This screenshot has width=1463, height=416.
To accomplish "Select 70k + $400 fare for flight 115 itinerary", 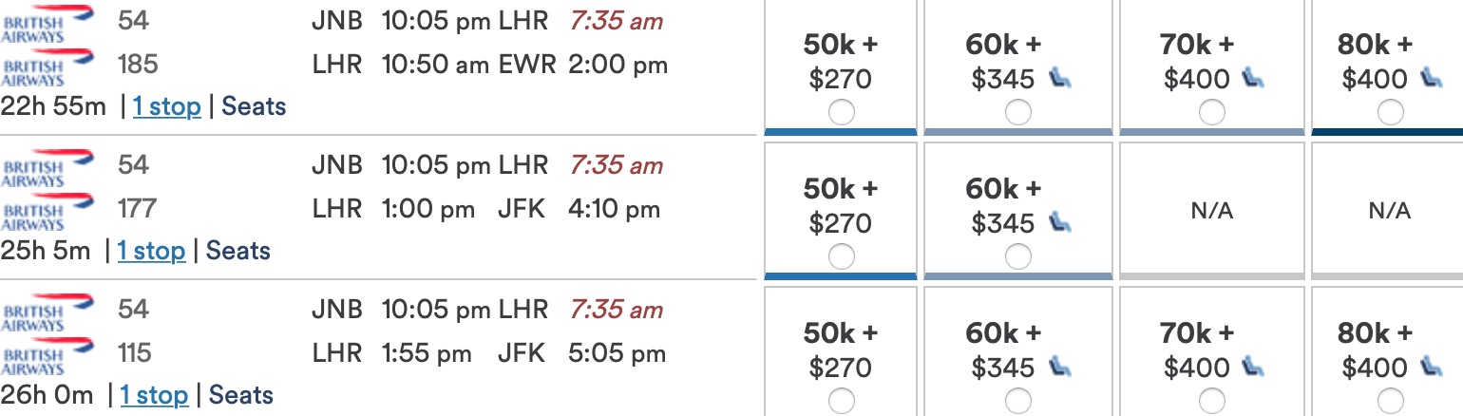I will point(1211,402).
